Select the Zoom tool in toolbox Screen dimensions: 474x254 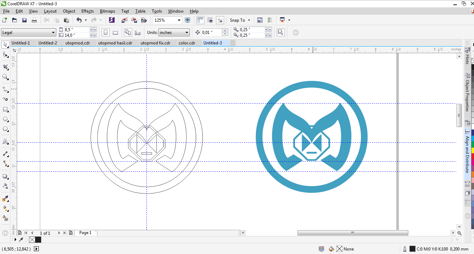point(5,77)
